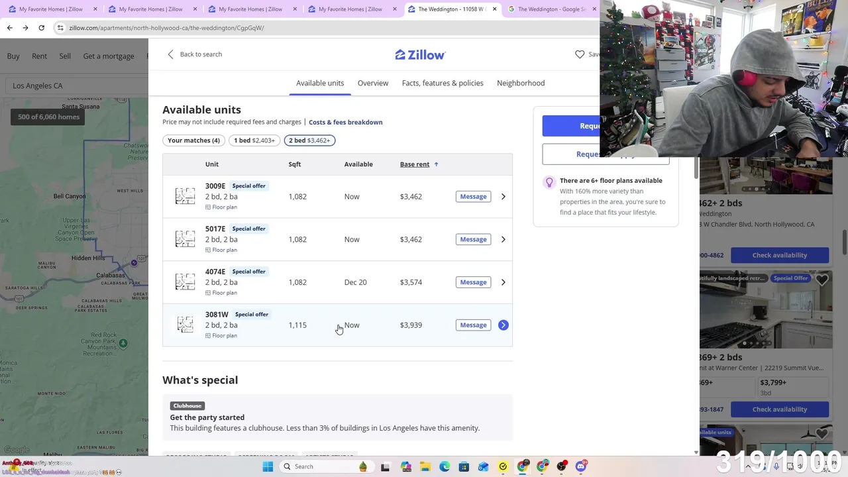Click the browser forward arrow
Image resolution: width=848 pixels, height=477 pixels.
[x=25, y=28]
